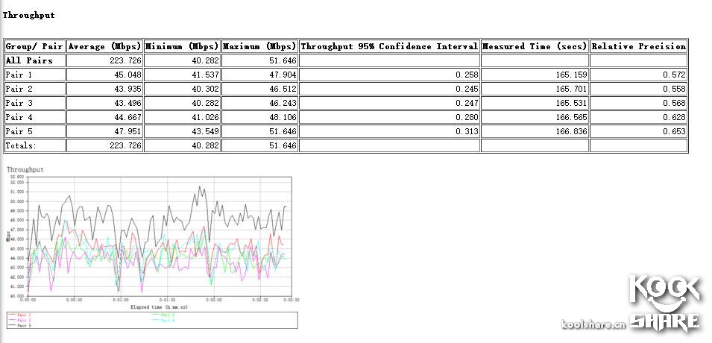Image resolution: width=712 pixels, height=343 pixels.
Task: Select confidence interval 0.313 for Pair 5
Action: (467, 131)
